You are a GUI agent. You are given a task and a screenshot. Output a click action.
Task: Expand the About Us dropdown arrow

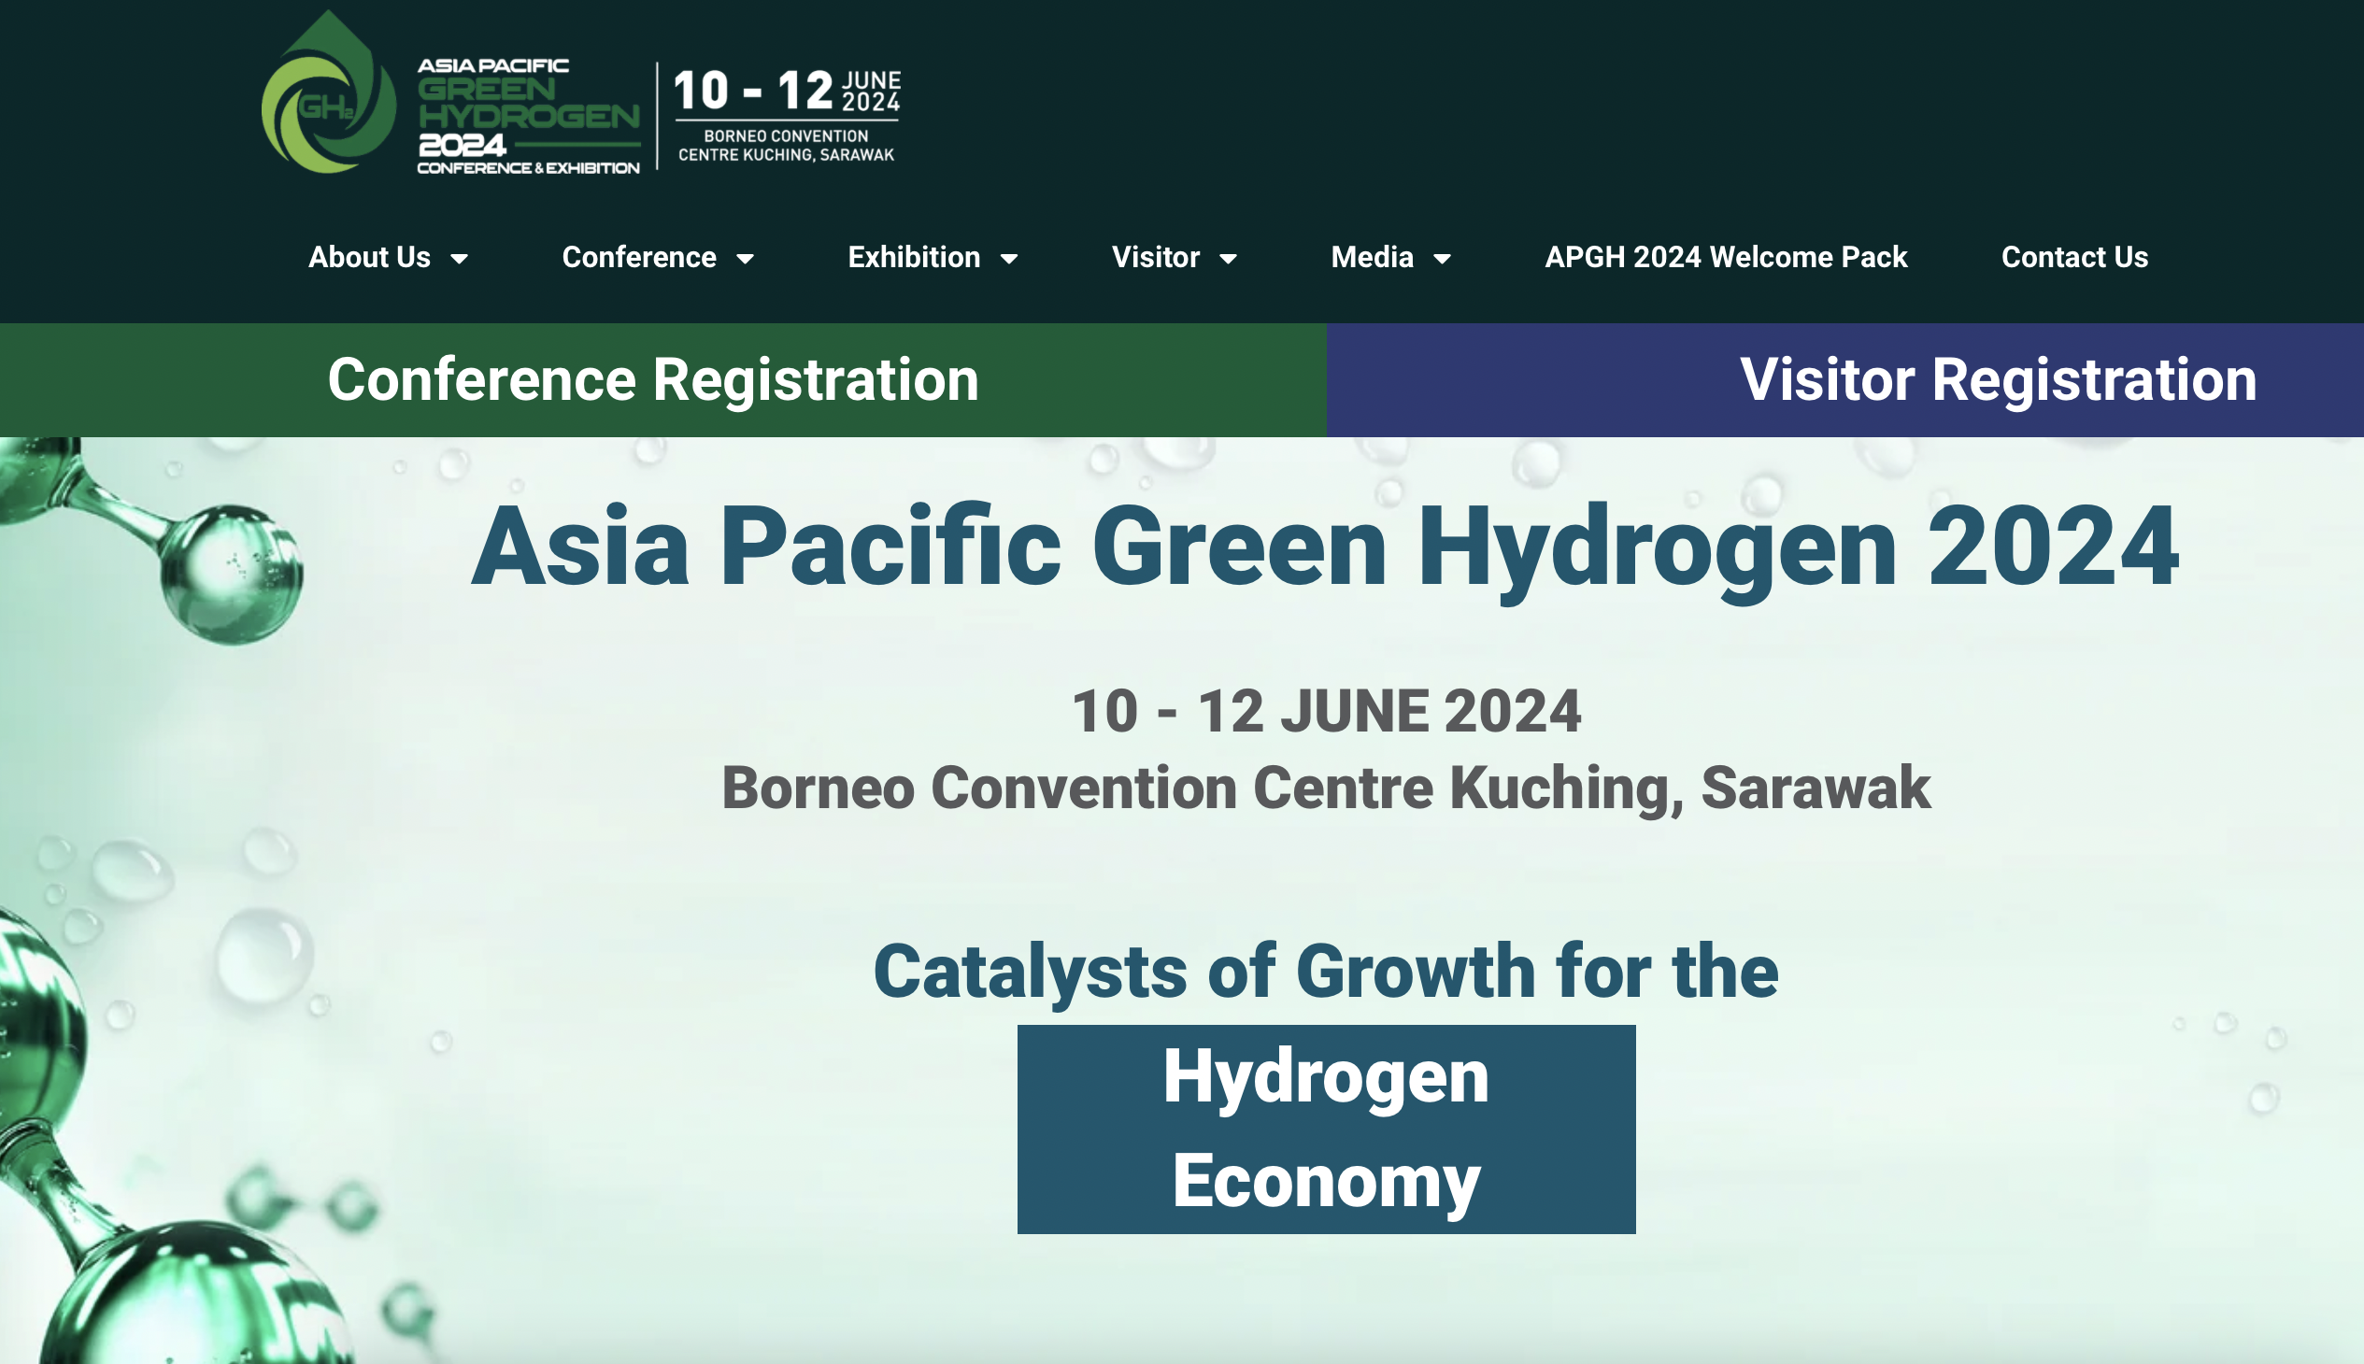[459, 259]
